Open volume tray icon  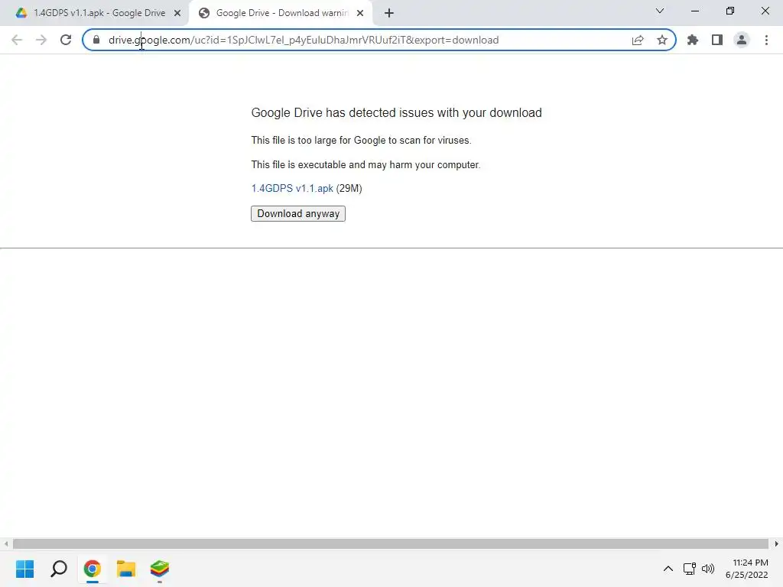tap(708, 569)
